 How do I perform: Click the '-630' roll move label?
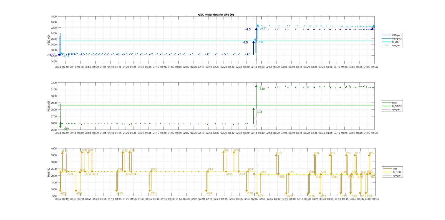250,193
